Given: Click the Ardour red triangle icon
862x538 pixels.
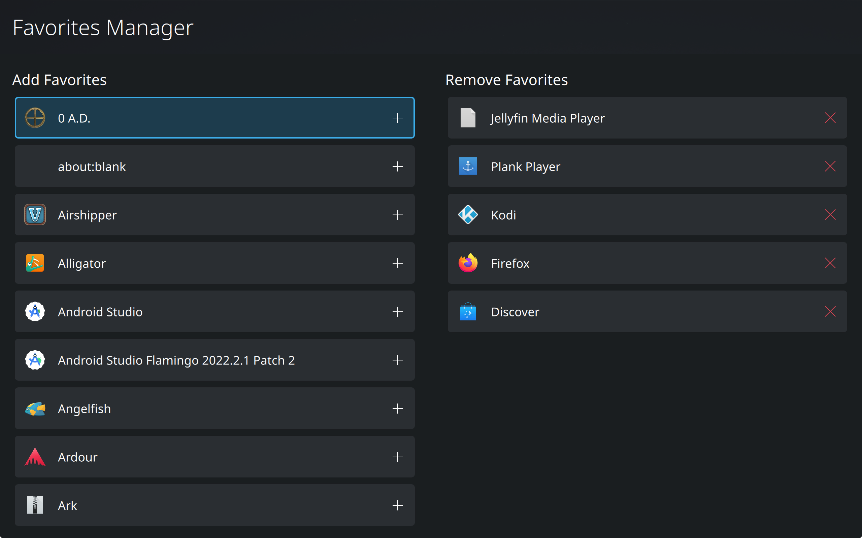Looking at the screenshot, I should [x=35, y=457].
